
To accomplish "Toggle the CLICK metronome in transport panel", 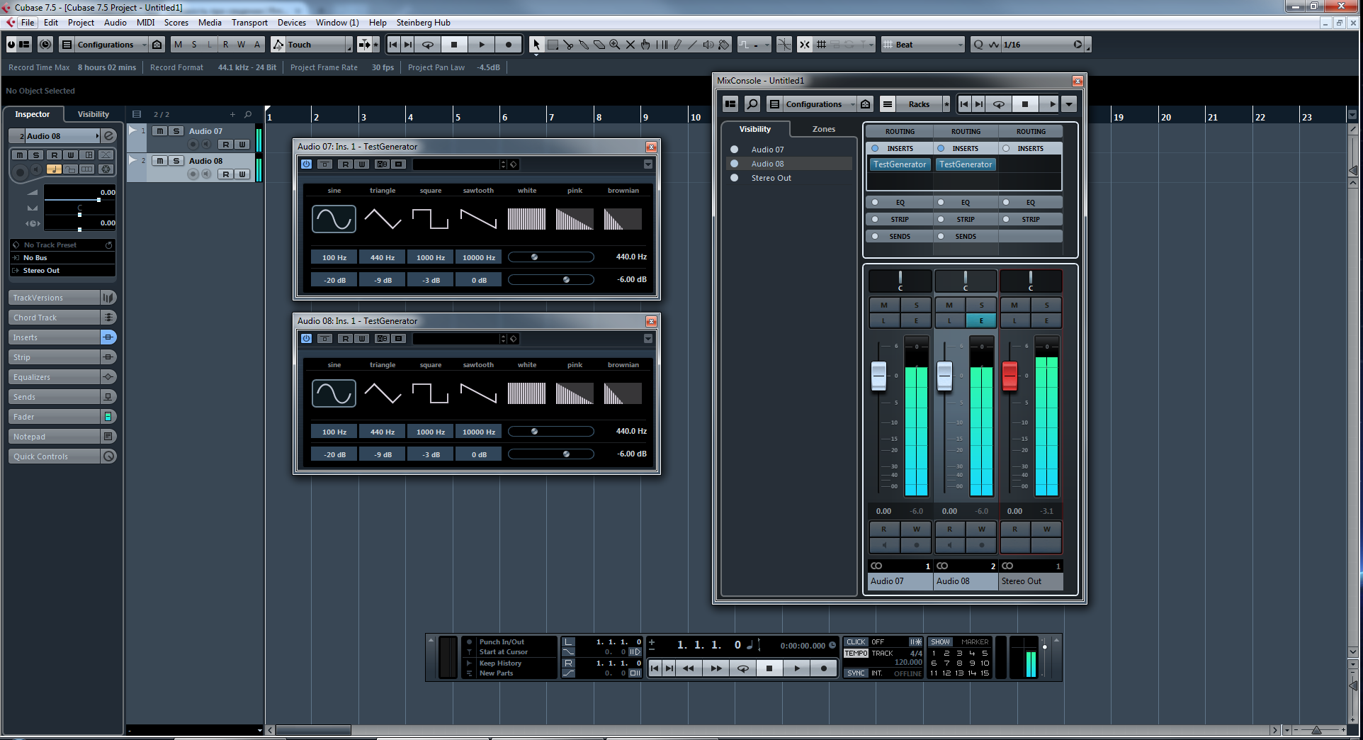I will tap(856, 642).
